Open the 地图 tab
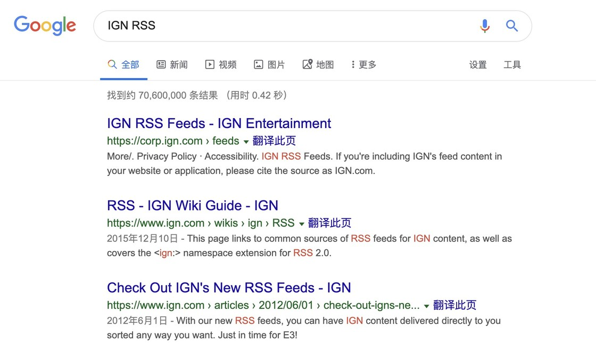This screenshot has width=596, height=352. pos(318,64)
